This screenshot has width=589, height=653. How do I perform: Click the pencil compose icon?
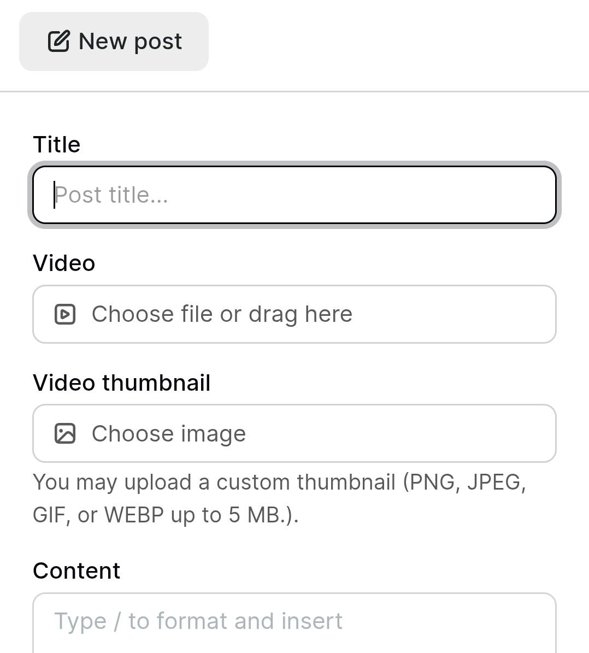tap(58, 42)
